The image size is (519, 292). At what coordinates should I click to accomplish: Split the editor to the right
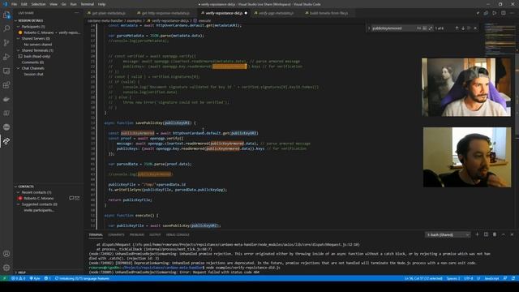pos(503,13)
